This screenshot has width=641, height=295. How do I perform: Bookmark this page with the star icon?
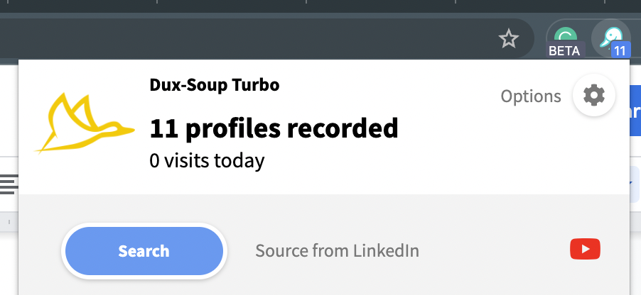click(509, 39)
